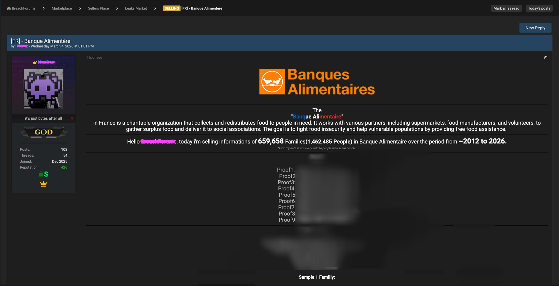The height and width of the screenshot is (286, 559).
Task: Click the green S badge icon
Action: 46,174
